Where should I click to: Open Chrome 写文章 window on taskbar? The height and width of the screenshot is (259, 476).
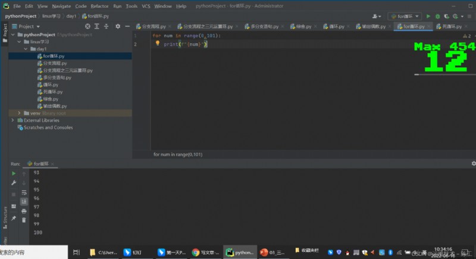(x=205, y=252)
